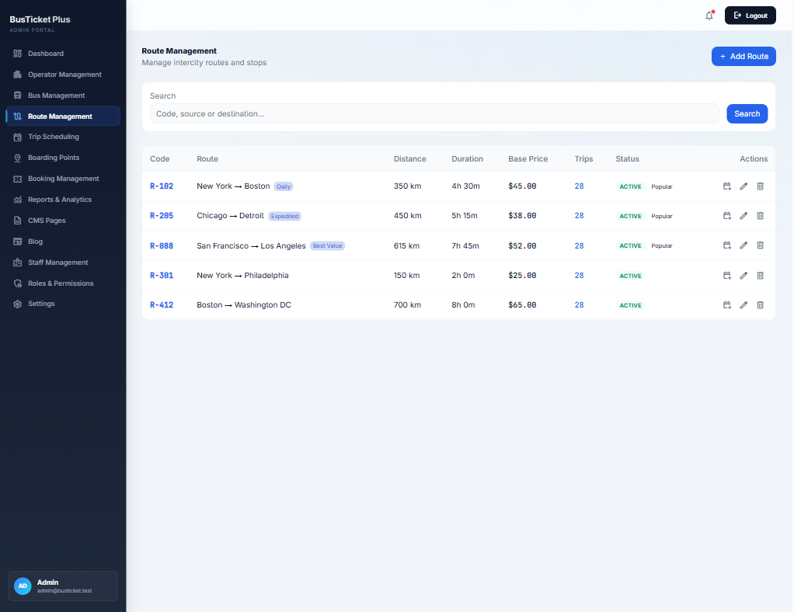This screenshot has height=612, width=794.
Task: Click the schedule trip icon for R-102
Action: click(x=727, y=186)
